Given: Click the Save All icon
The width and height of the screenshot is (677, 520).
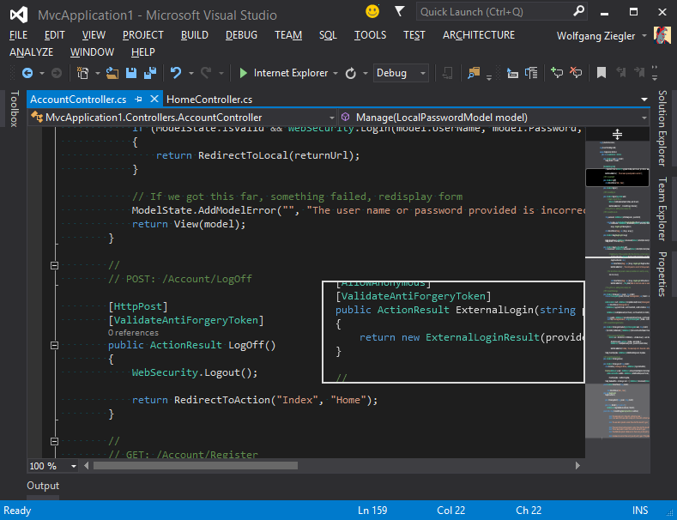Looking at the screenshot, I should [x=150, y=73].
